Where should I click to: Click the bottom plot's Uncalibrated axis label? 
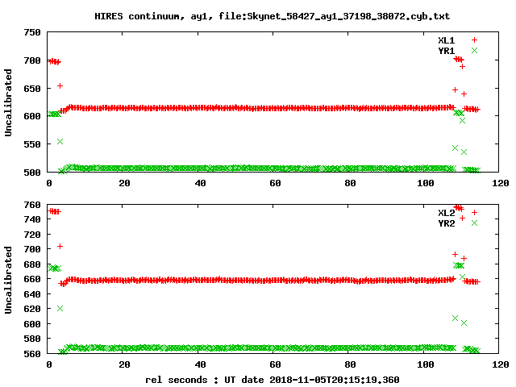tap(8, 280)
